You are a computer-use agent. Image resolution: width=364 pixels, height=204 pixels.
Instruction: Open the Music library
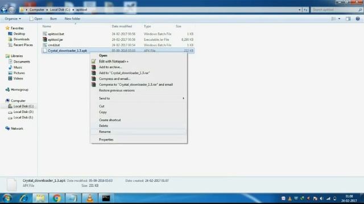click(18, 67)
